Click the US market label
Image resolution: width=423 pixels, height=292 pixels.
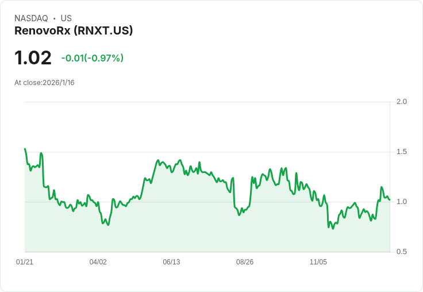[x=66, y=18]
